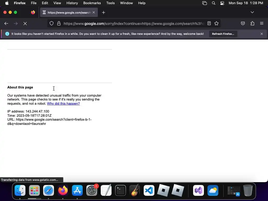Open Why did this happen? link
268x201 pixels.
click(x=63, y=104)
